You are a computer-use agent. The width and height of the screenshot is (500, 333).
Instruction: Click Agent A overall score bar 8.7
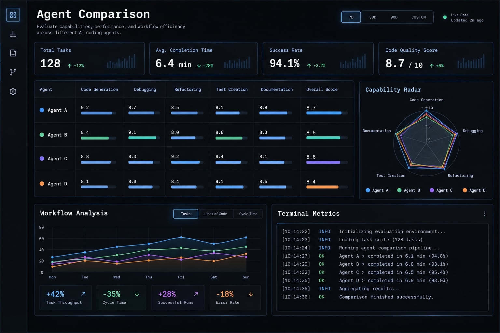(x=327, y=113)
